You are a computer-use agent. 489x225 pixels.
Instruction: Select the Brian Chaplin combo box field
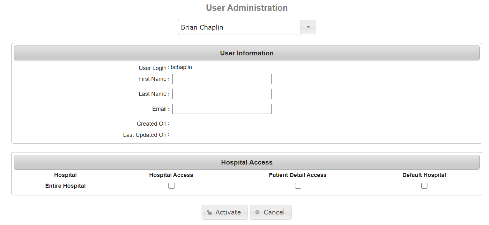(239, 27)
